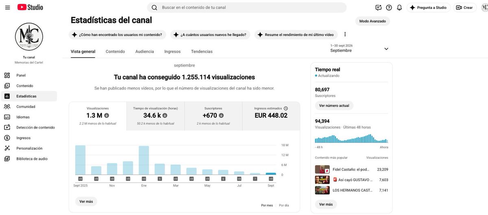488x215 pixels.
Task: Click the Crear button
Action: pos(464,7)
